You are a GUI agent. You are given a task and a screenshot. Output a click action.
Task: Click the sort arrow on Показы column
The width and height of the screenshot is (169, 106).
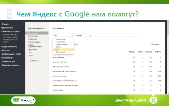(136, 52)
